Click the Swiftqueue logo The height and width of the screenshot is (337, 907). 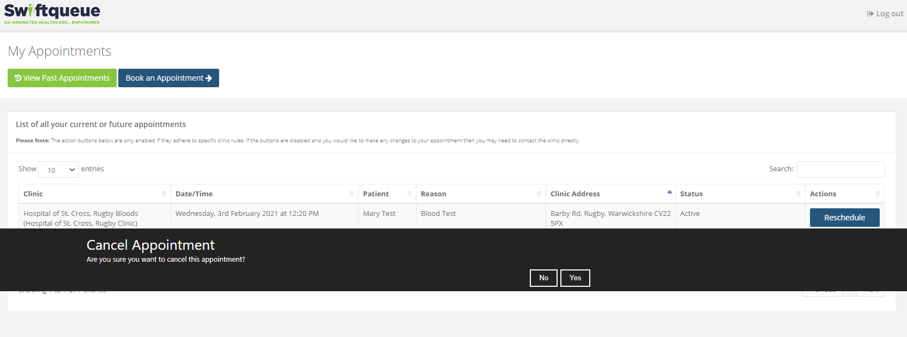pos(52,14)
